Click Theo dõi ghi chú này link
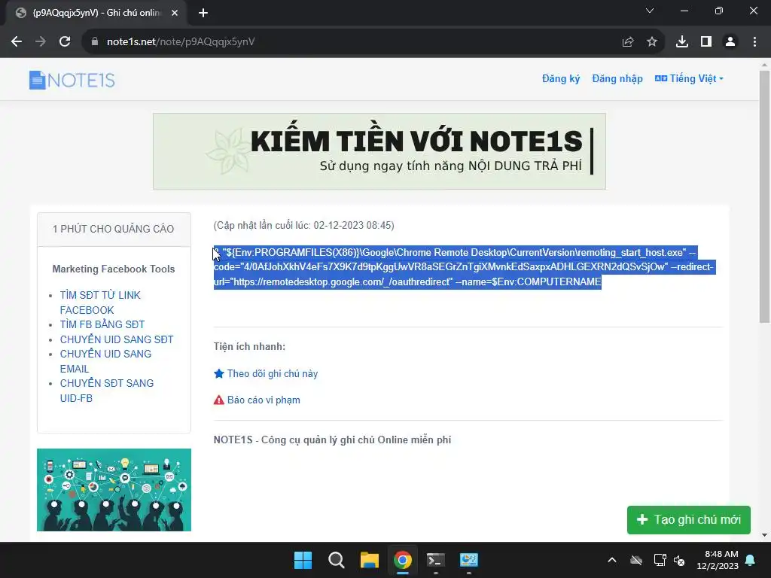Screen dimensions: 771x578 (x=273, y=373)
